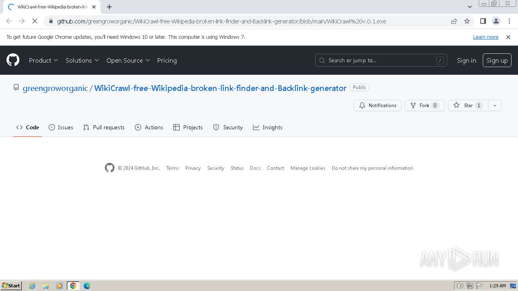Viewport: 518px width, 291px height.
Task: Click the Sign in link
Action: pyautogui.click(x=466, y=60)
